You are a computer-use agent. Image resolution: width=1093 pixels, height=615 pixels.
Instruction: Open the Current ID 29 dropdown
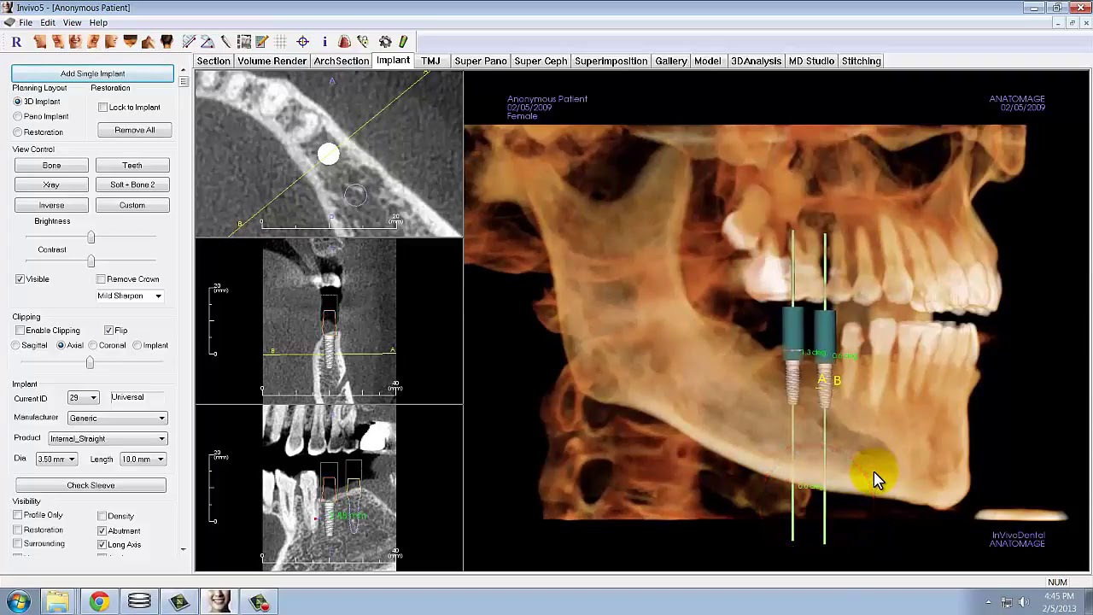coord(84,398)
